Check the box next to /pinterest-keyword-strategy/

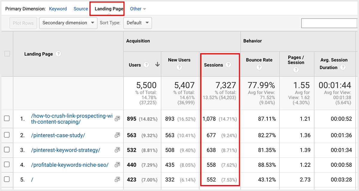[x=7, y=149]
